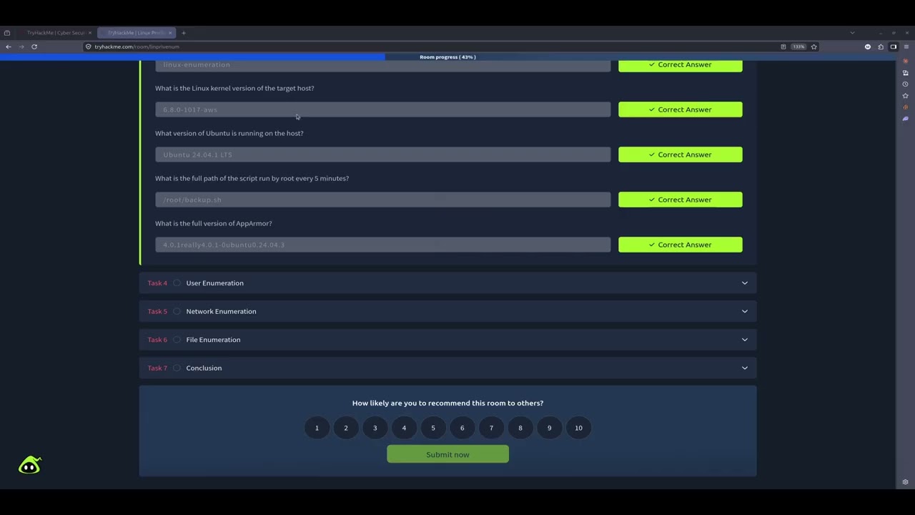Click Correct Answer button for Ubuntu version
Screen dimensions: 915x515
(x=680, y=154)
